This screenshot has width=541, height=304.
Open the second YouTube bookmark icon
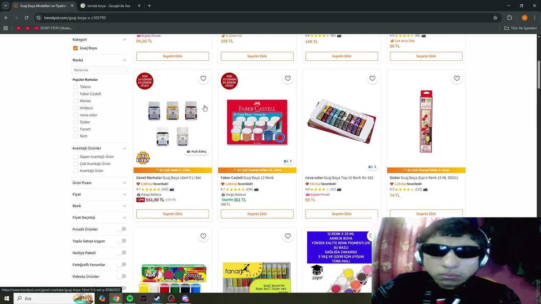[27, 28]
